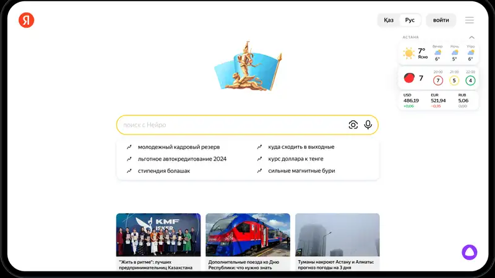Choose suggestion сильные магнитные бури
Image resolution: width=495 pixels, height=278 pixels.
(301, 171)
